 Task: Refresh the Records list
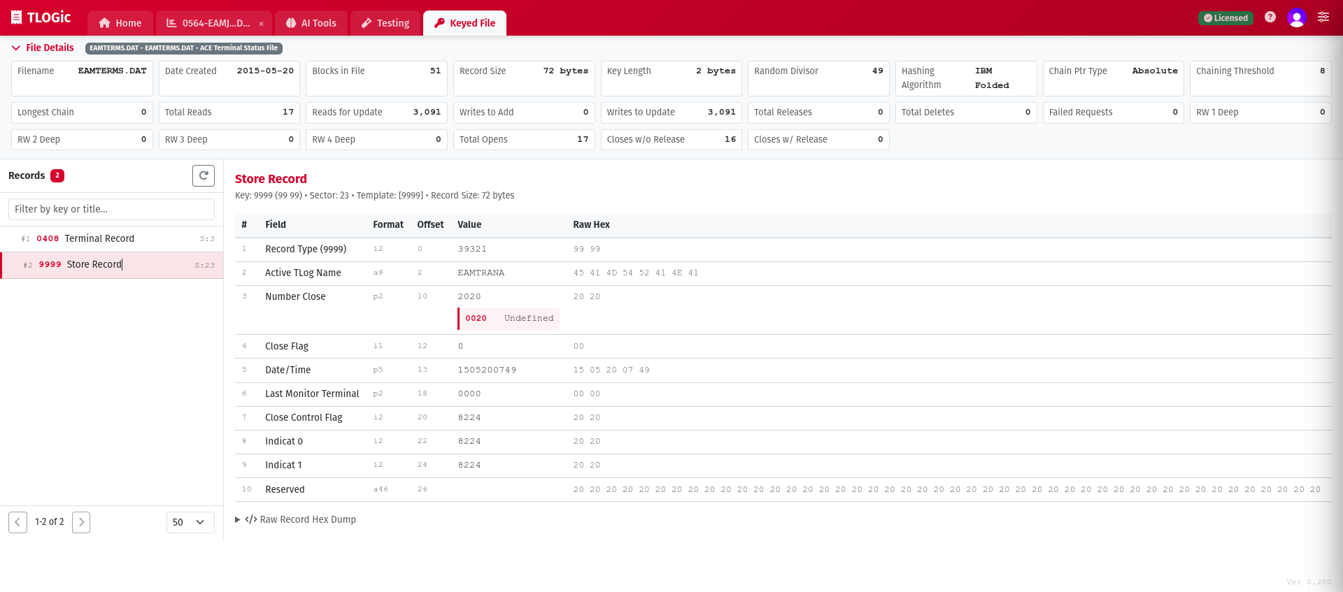tap(204, 175)
